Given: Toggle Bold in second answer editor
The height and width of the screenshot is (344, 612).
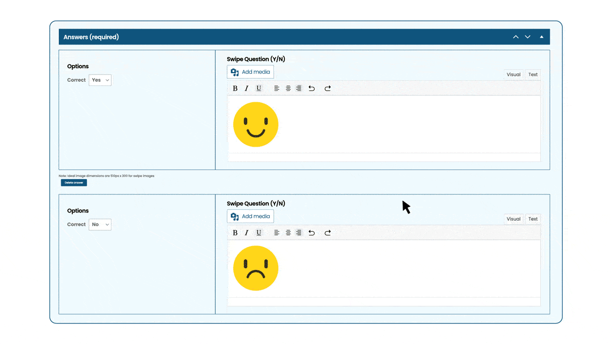Looking at the screenshot, I should [235, 233].
